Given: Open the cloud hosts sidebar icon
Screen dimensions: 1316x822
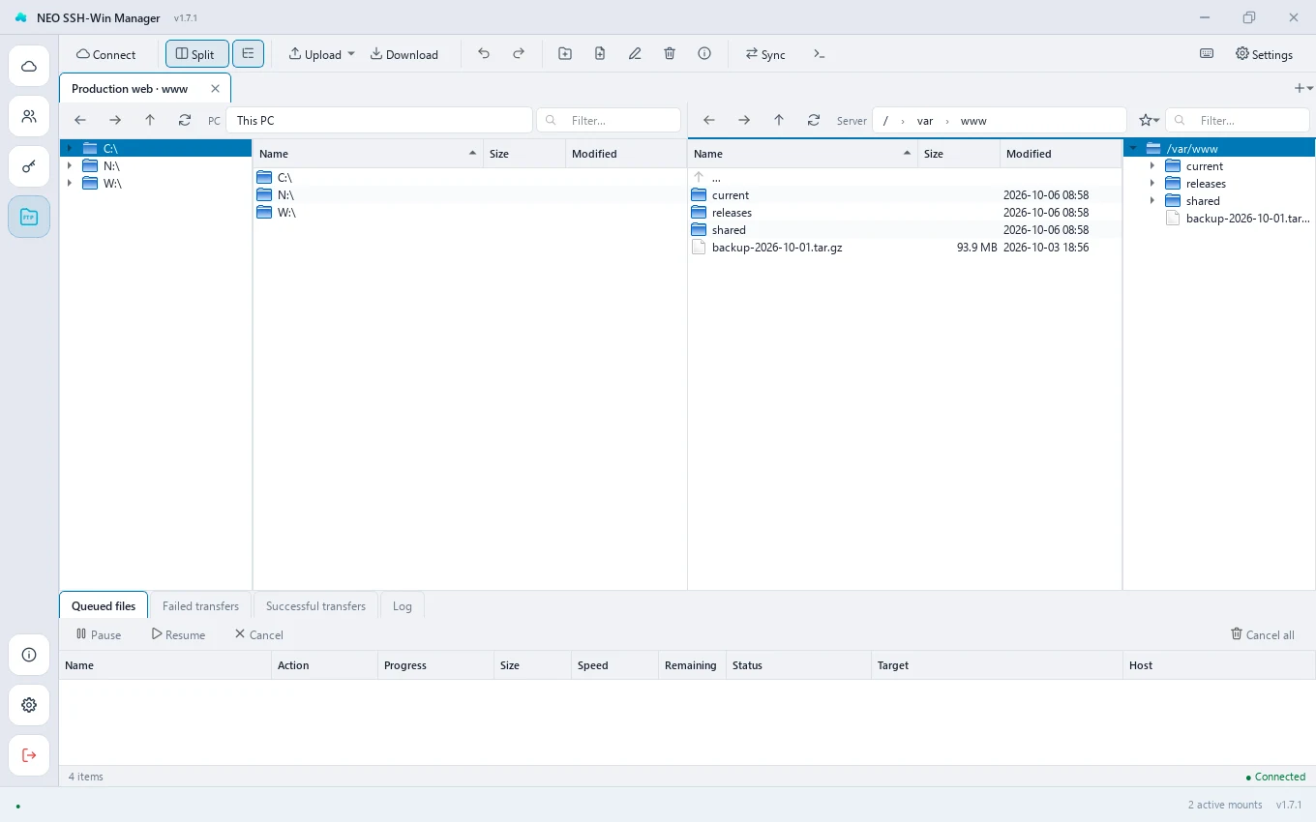Looking at the screenshot, I should point(29,66).
